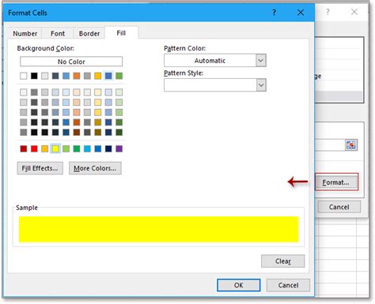This screenshot has height=304, width=375.
Task: Select the dark blue-gray swatch in top theme row
Action: (x=55, y=76)
